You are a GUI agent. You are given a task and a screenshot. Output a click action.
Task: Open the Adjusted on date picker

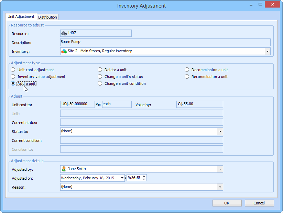pyautogui.click(x=122, y=178)
